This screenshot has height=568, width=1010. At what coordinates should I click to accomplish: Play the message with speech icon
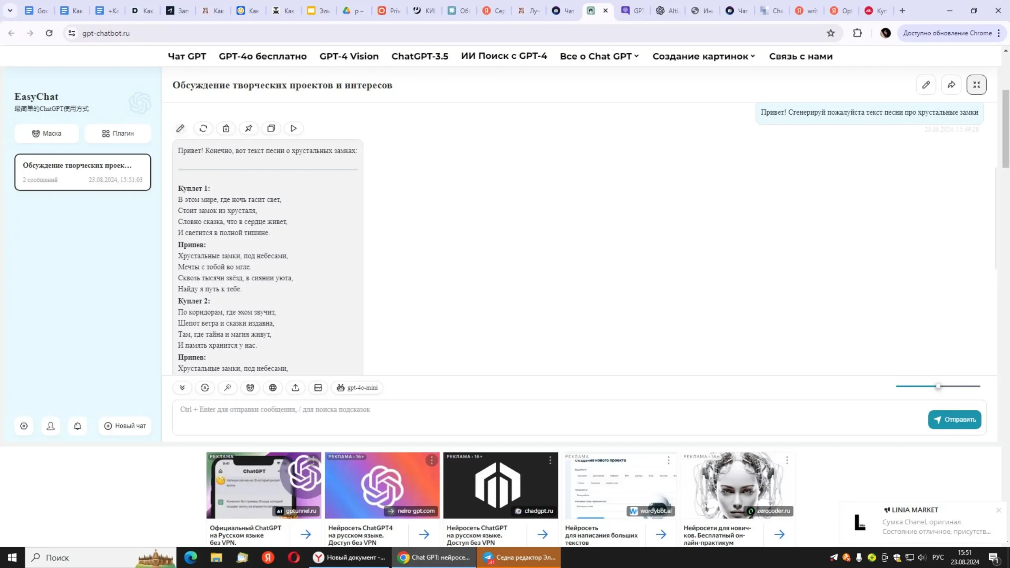coord(294,128)
